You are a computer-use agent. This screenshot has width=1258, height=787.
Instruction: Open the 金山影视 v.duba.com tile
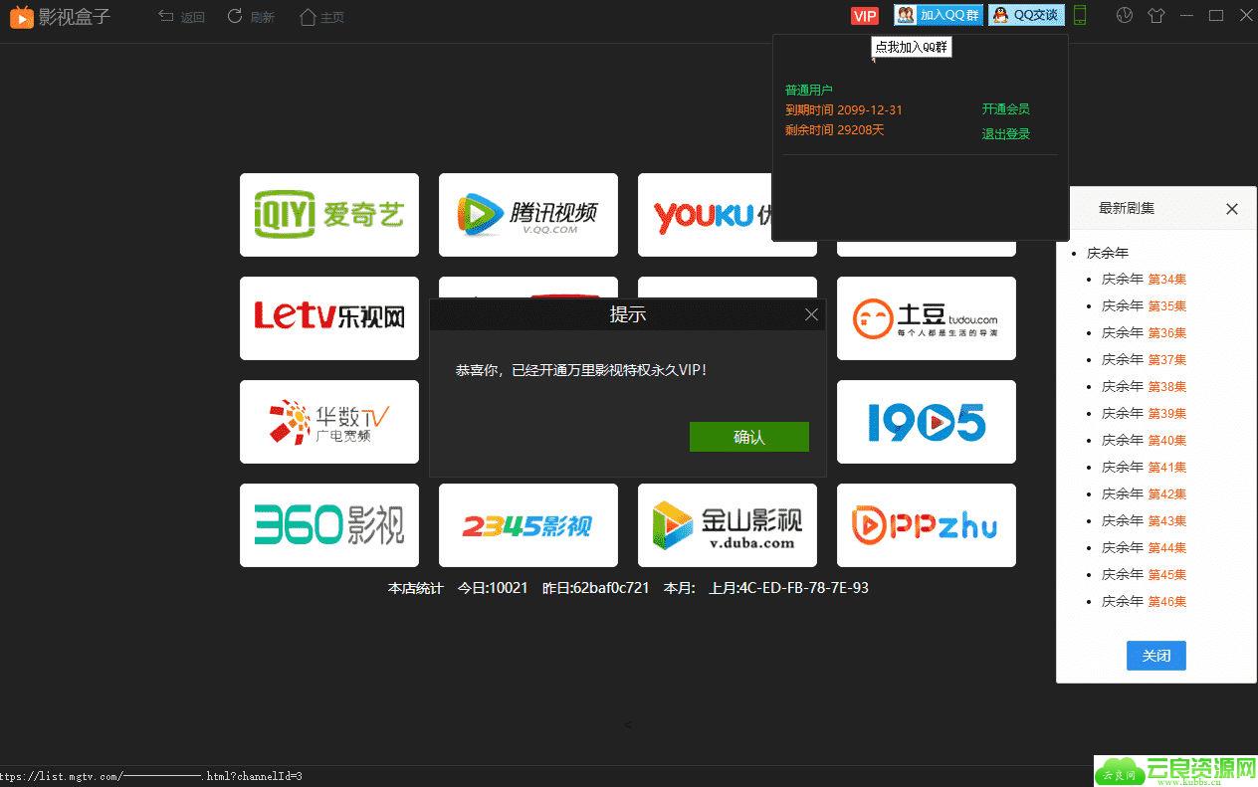[x=728, y=525]
